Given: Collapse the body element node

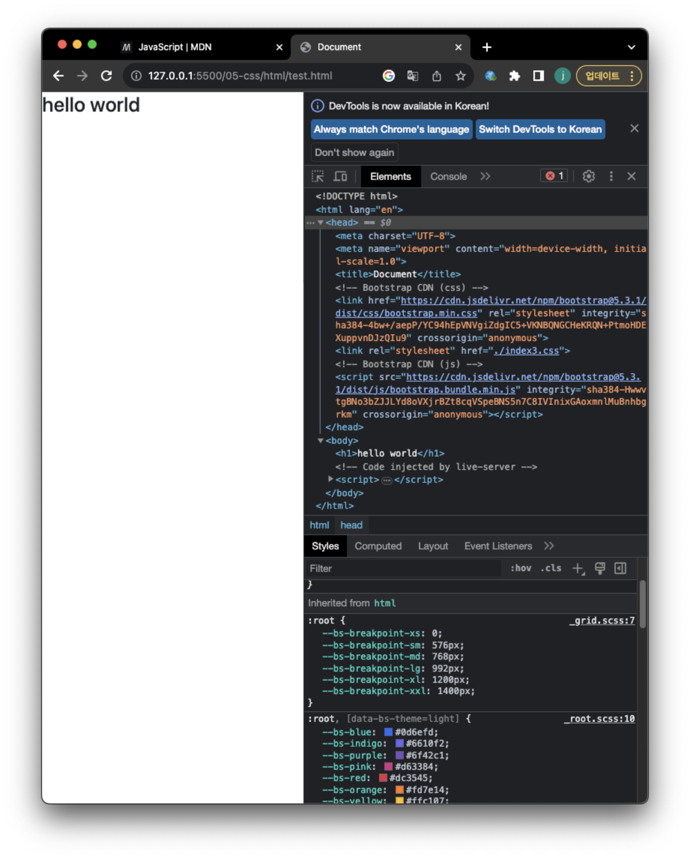Looking at the screenshot, I should coord(320,440).
